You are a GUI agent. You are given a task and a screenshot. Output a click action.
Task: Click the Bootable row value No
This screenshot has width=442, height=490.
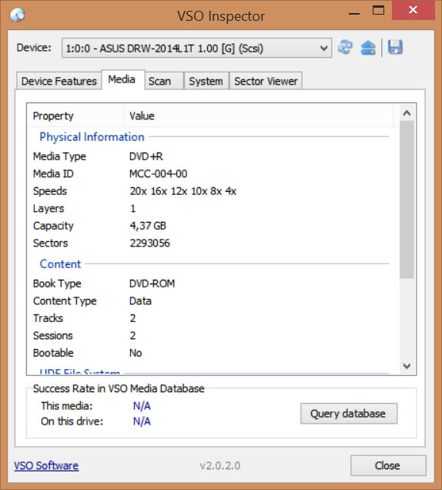(136, 353)
